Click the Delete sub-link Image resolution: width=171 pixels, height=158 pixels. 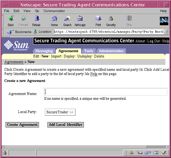[x=99, y=56]
